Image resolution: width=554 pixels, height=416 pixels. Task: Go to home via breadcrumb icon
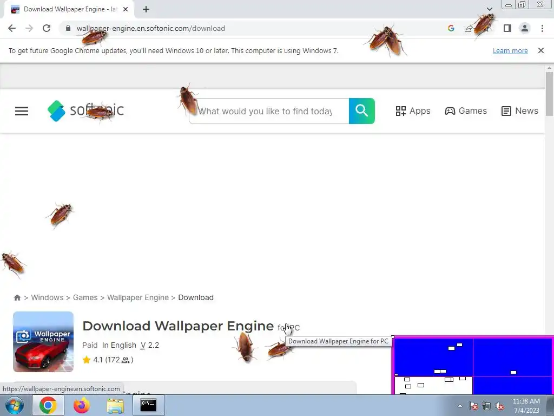click(x=17, y=297)
